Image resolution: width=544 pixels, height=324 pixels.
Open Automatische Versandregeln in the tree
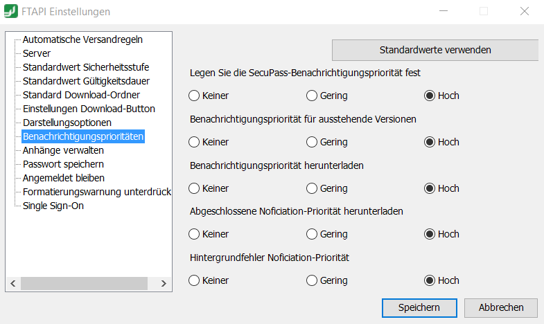[x=82, y=39]
